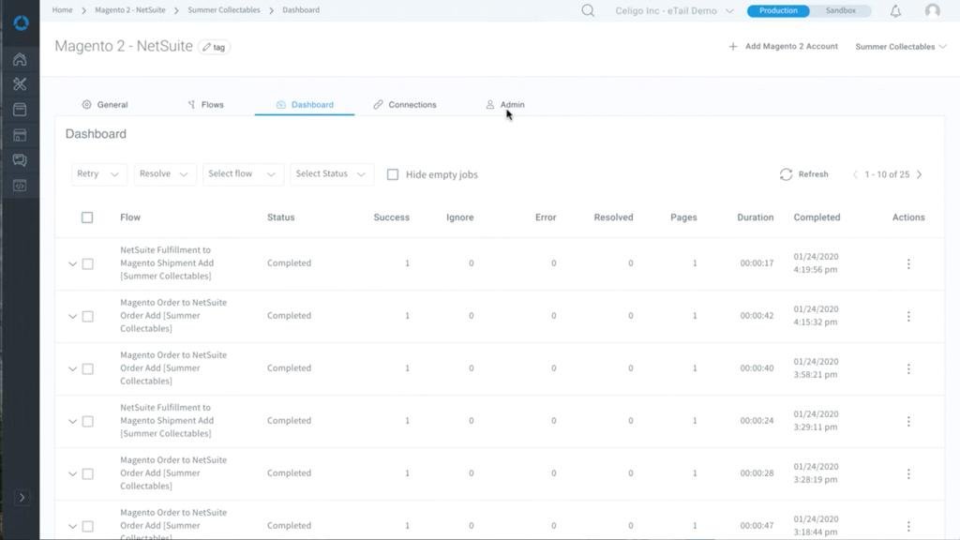
Task: Open the Select flow dropdown
Action: point(243,174)
